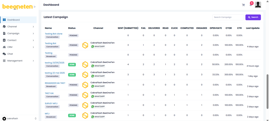The image size is (269, 121).
Task: Focus the Search Campaign input field
Action: tap(228, 17)
